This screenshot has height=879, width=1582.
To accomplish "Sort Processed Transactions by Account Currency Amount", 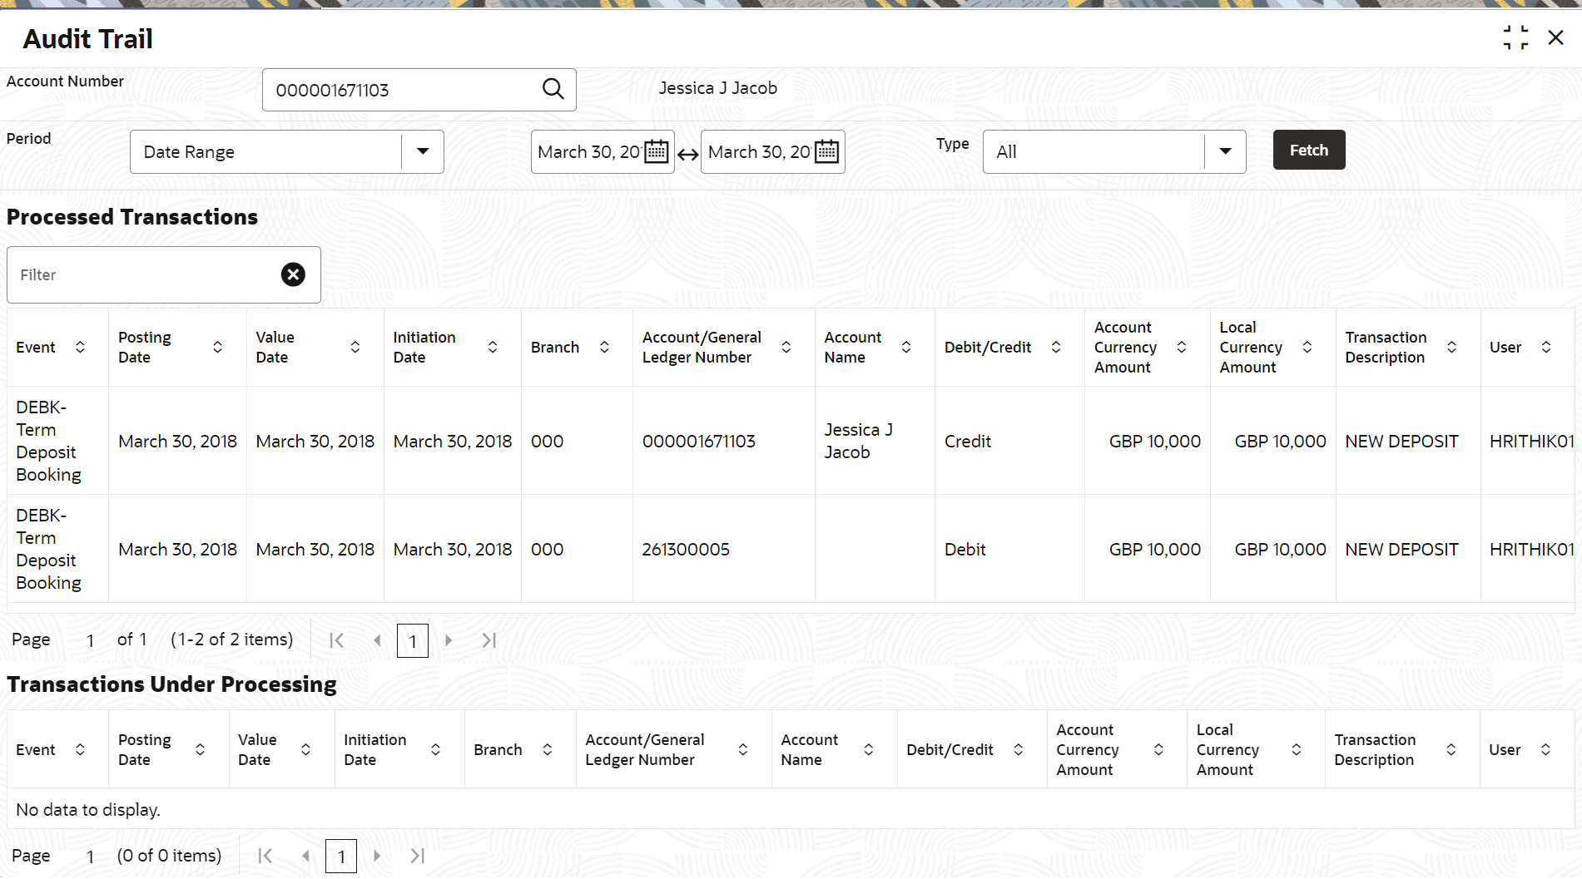I will (x=1182, y=347).
